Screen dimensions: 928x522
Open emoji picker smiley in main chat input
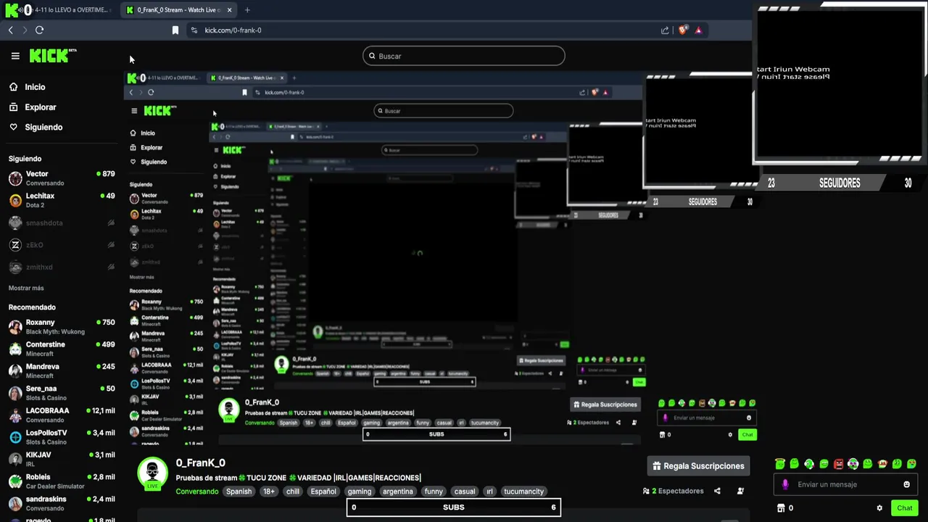906,484
